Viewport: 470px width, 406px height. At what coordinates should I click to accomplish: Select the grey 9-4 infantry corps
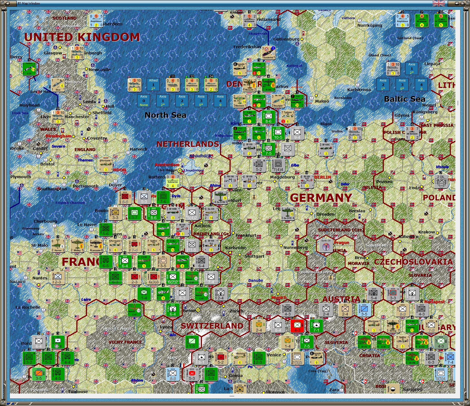pos(297,133)
